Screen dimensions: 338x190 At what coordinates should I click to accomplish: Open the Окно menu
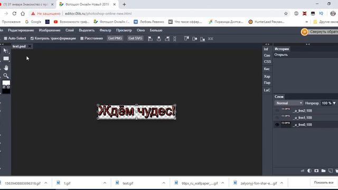141,30
